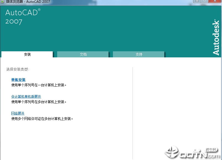222x160 pixels.
Task: Switch to the 安装 tab
Action: pyautogui.click(x=27, y=54)
